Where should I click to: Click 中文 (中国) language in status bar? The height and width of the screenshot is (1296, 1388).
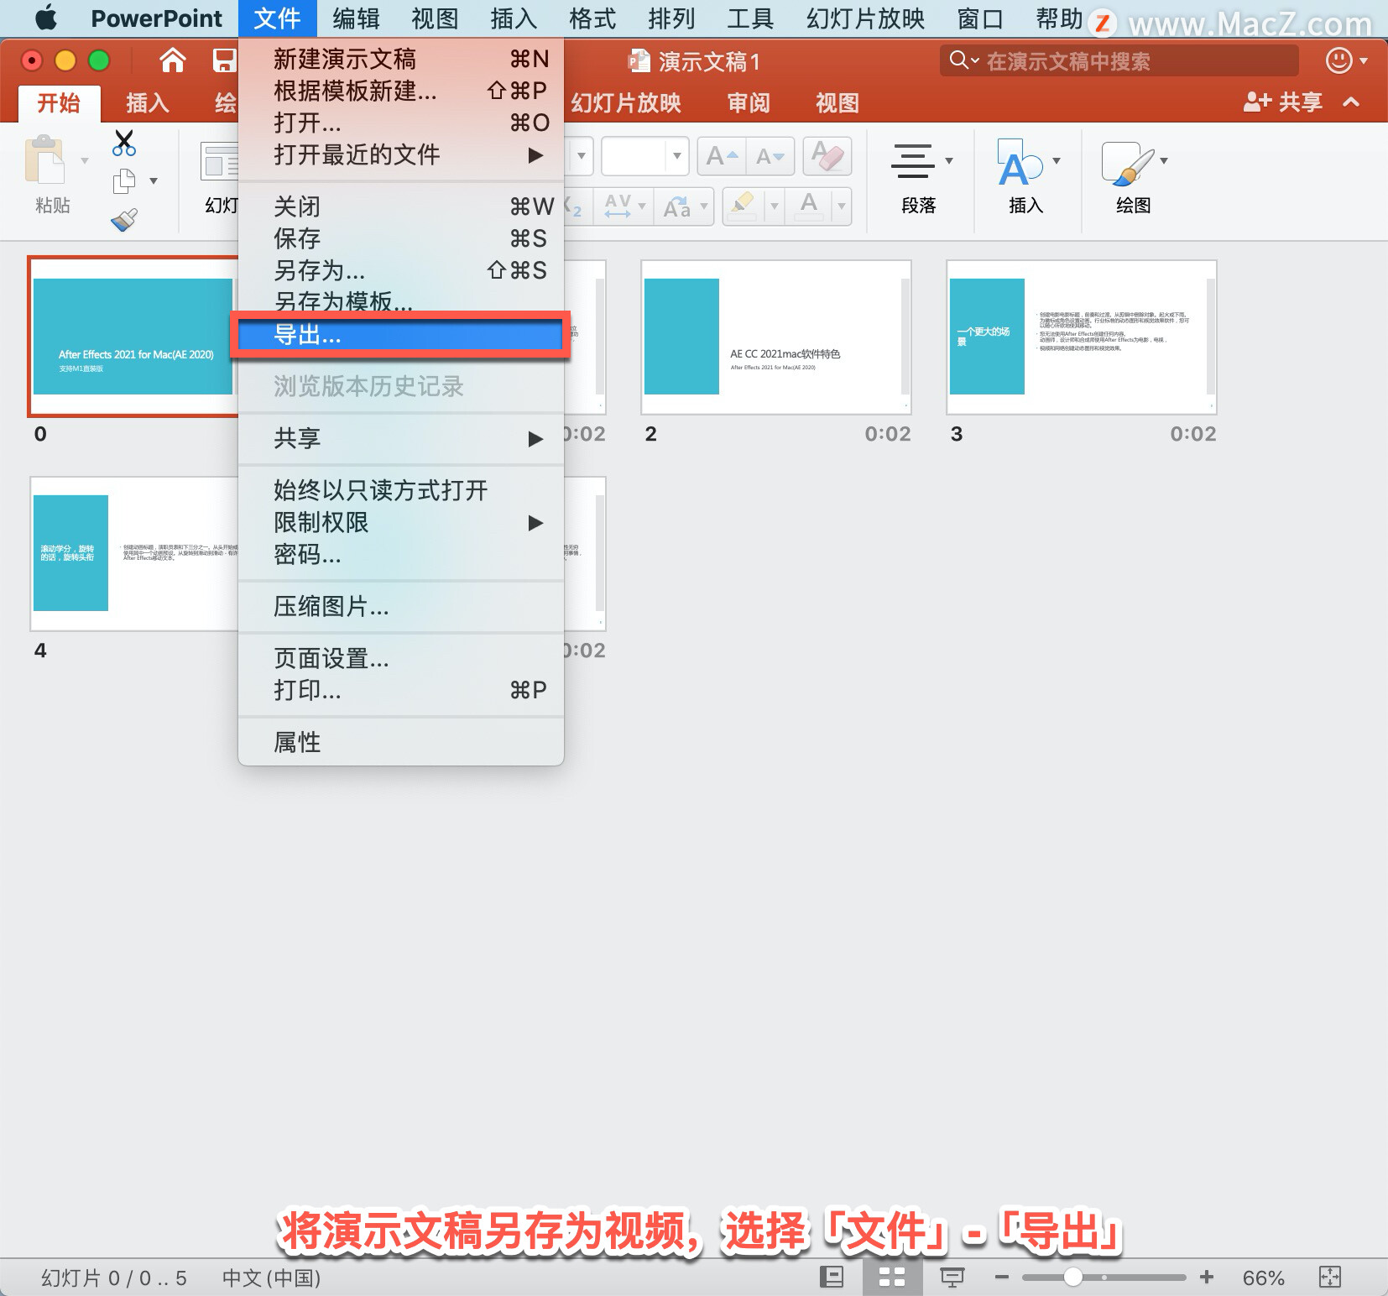(x=271, y=1278)
